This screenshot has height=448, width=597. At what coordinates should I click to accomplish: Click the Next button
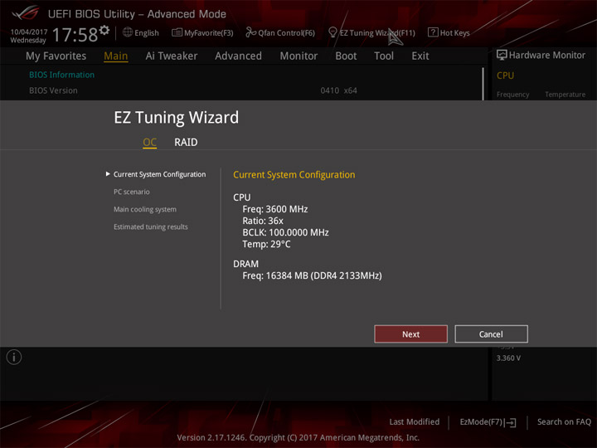[410, 334]
